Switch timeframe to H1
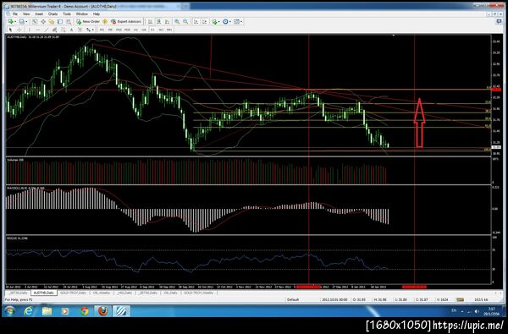This screenshot has height=334, width=508. 135,30
